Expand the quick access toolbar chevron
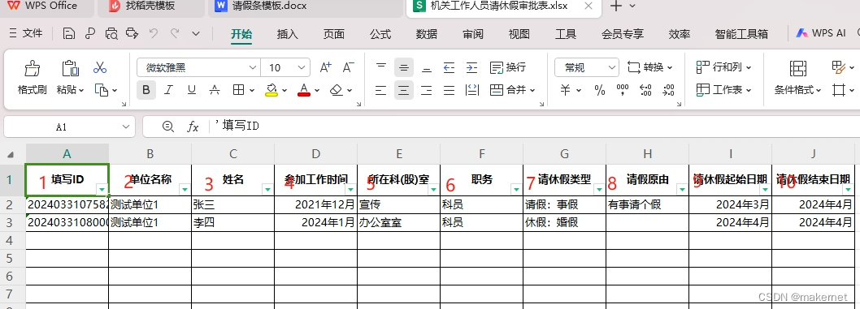The width and height of the screenshot is (860, 309). tap(196, 34)
